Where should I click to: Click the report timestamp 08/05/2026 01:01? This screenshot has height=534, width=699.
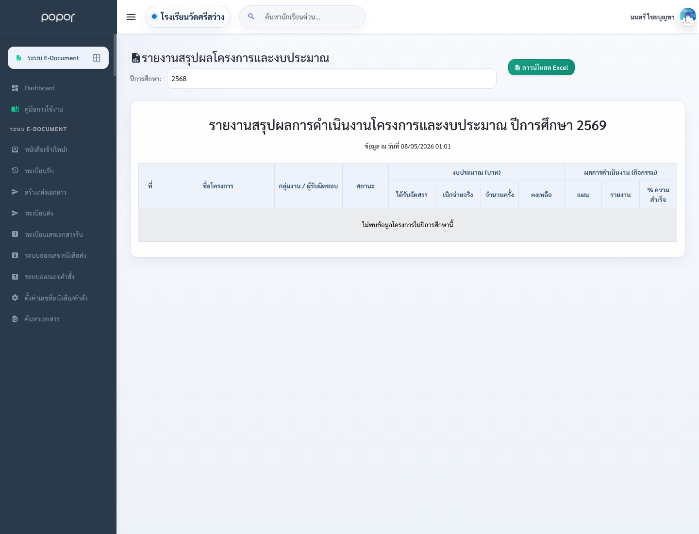[426, 146]
